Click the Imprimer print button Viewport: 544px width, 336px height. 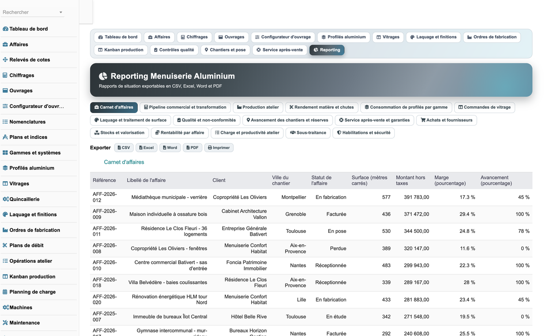219,147
